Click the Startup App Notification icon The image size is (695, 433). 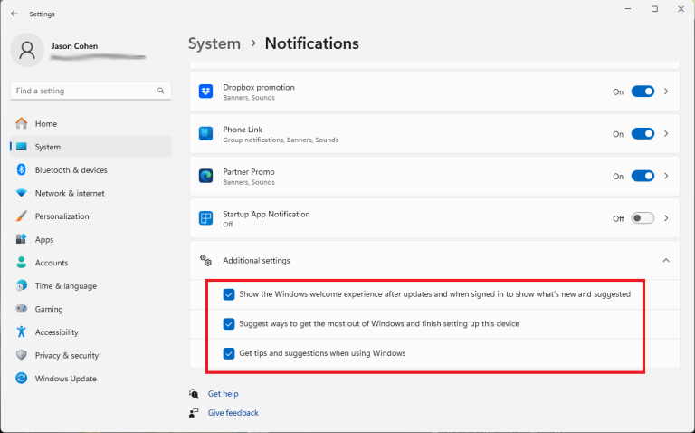(x=205, y=218)
